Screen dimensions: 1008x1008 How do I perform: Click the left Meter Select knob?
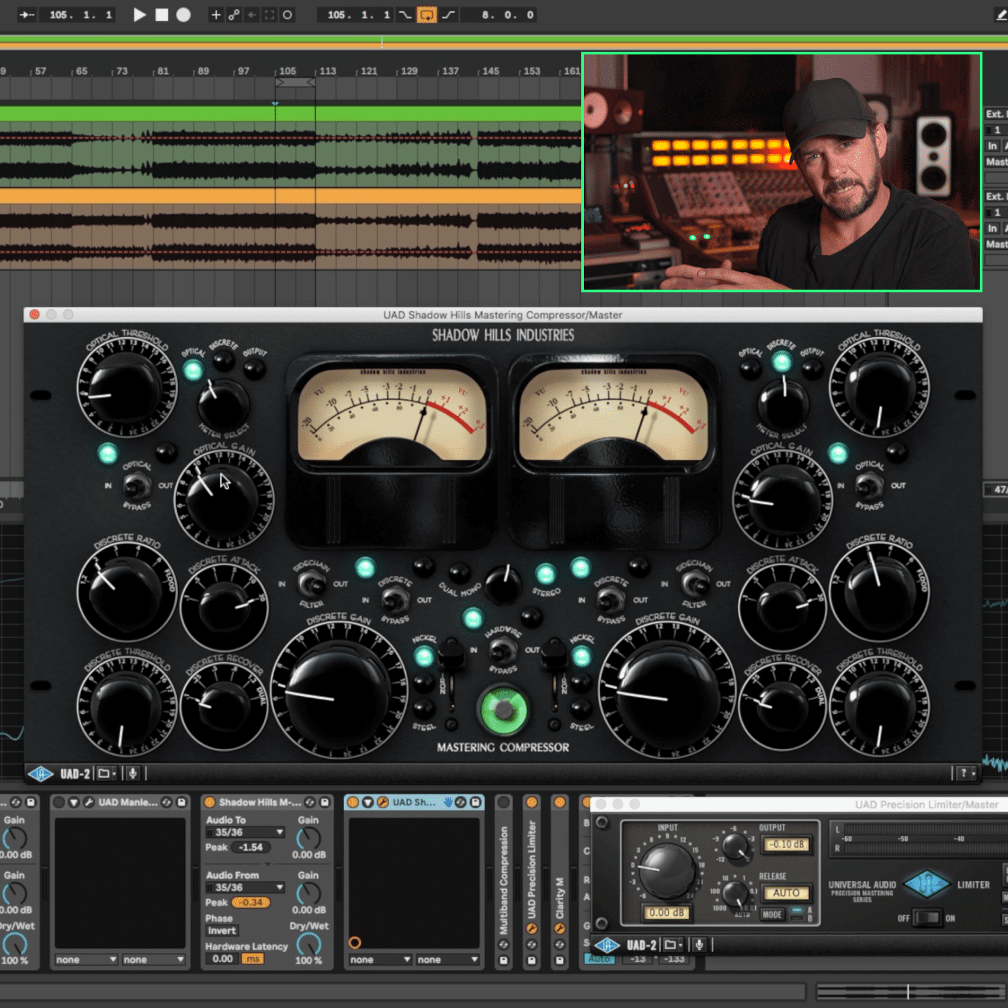222,404
